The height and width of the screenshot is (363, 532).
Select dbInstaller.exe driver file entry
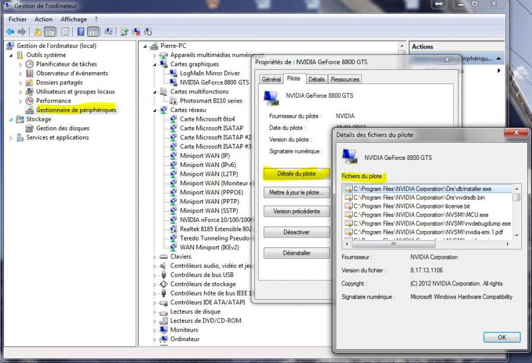pos(428,189)
